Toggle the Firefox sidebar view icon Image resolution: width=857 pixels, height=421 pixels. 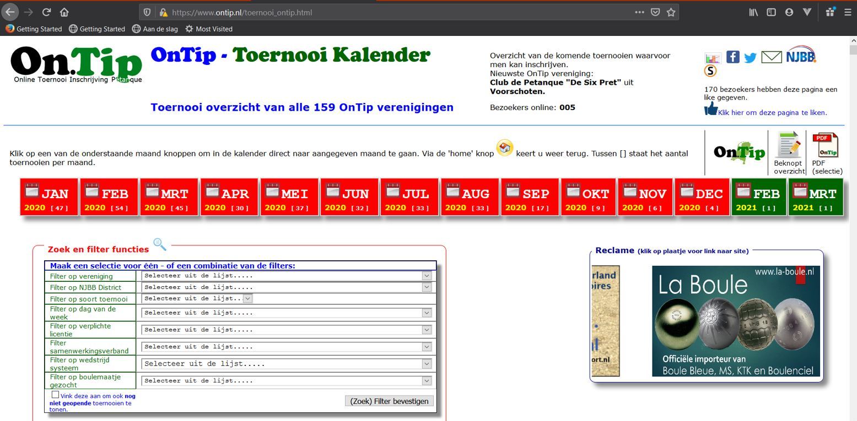(771, 12)
